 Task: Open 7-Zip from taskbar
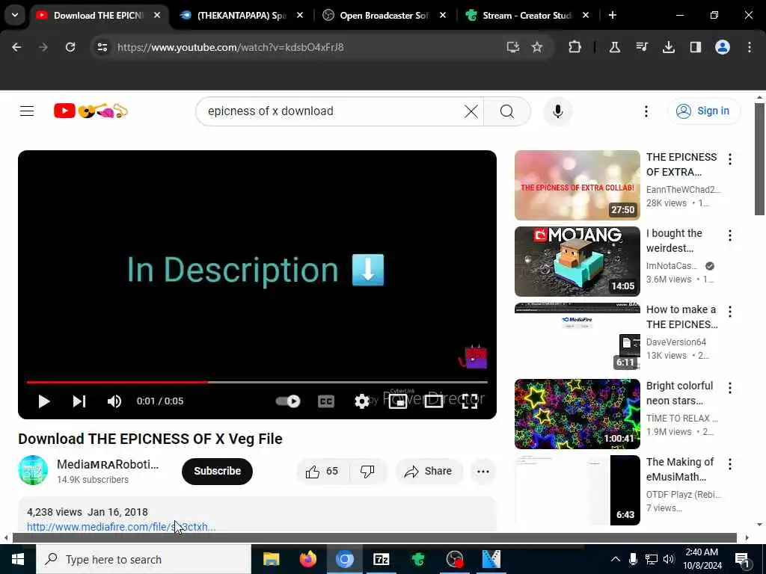381,559
